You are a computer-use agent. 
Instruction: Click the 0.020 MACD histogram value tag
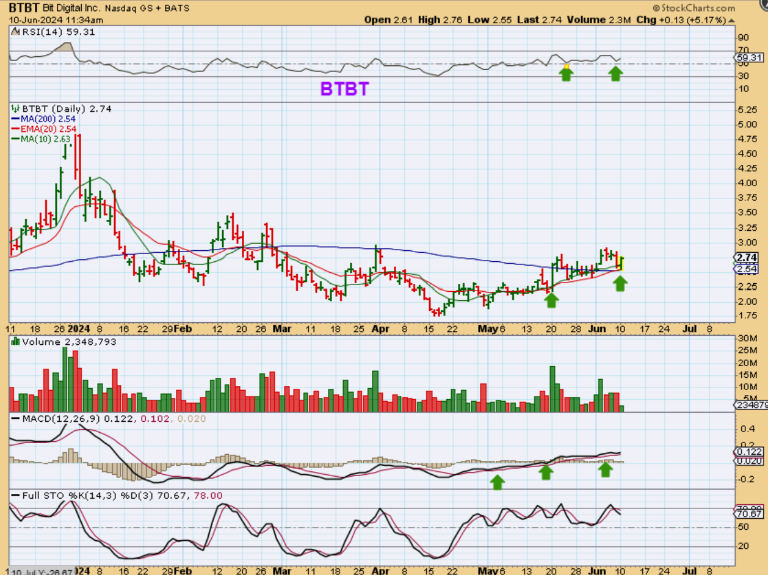point(747,461)
